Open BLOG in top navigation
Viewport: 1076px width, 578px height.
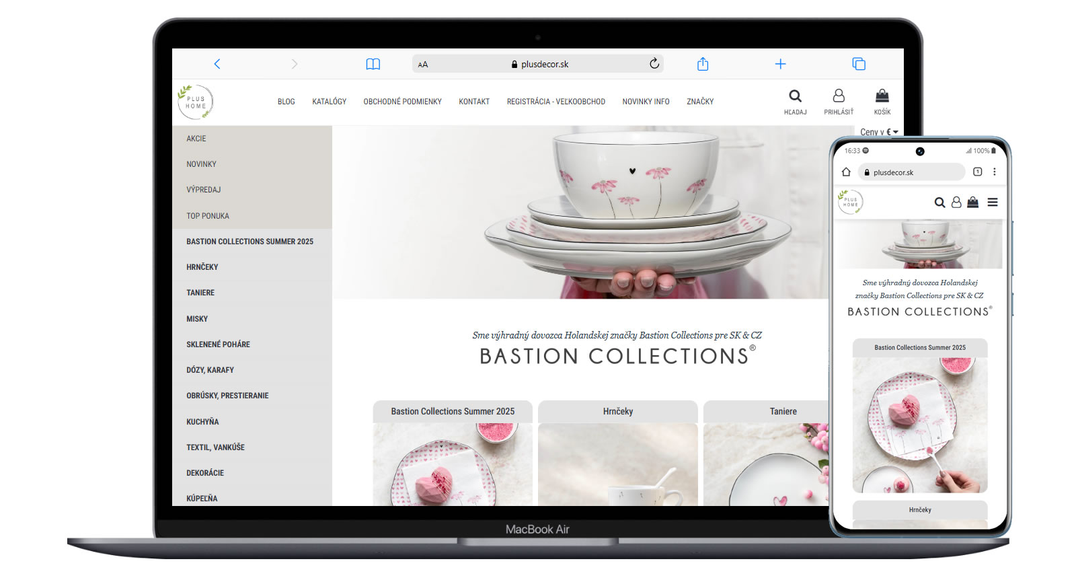pyautogui.click(x=286, y=102)
